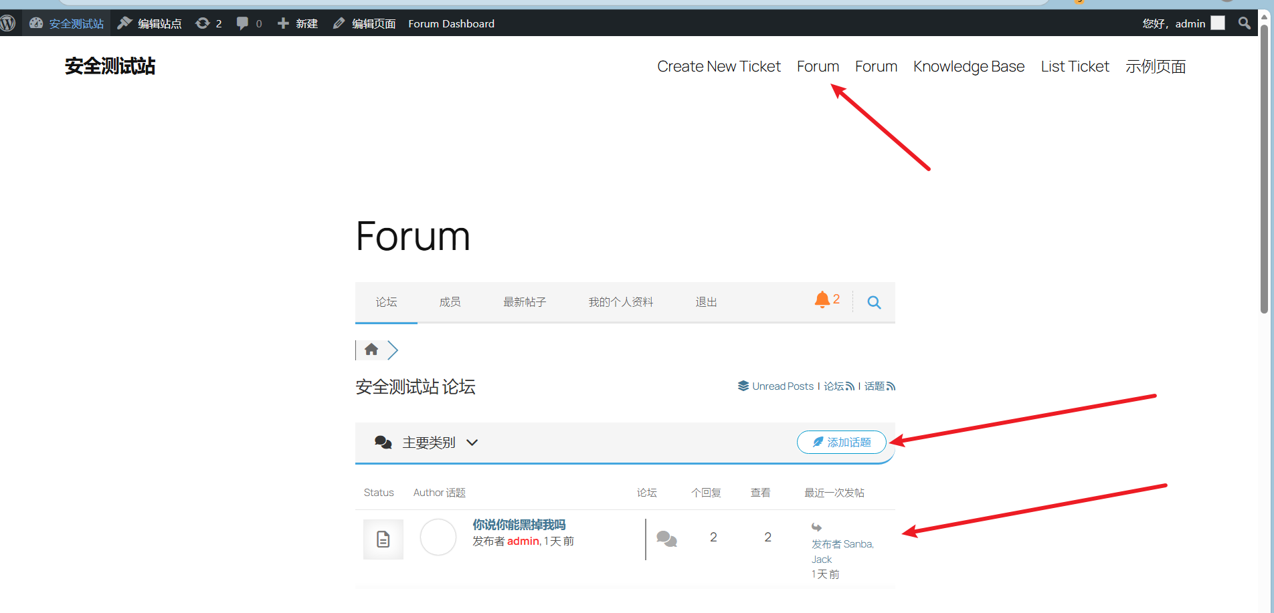Click 编辑站点 in the admin bar
The image size is (1274, 613).
pos(150,23)
